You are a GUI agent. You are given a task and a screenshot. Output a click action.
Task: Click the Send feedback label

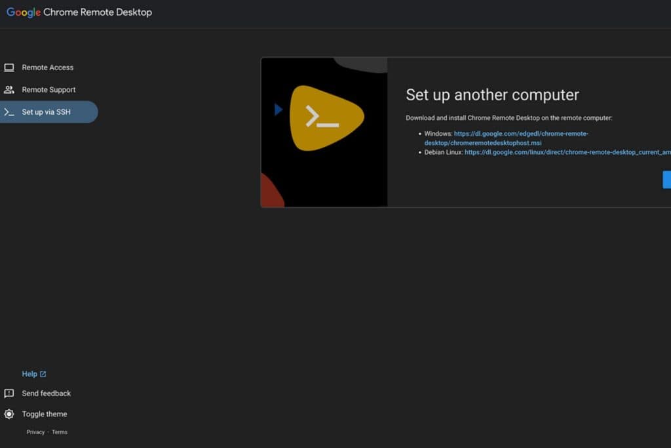pyautogui.click(x=47, y=393)
